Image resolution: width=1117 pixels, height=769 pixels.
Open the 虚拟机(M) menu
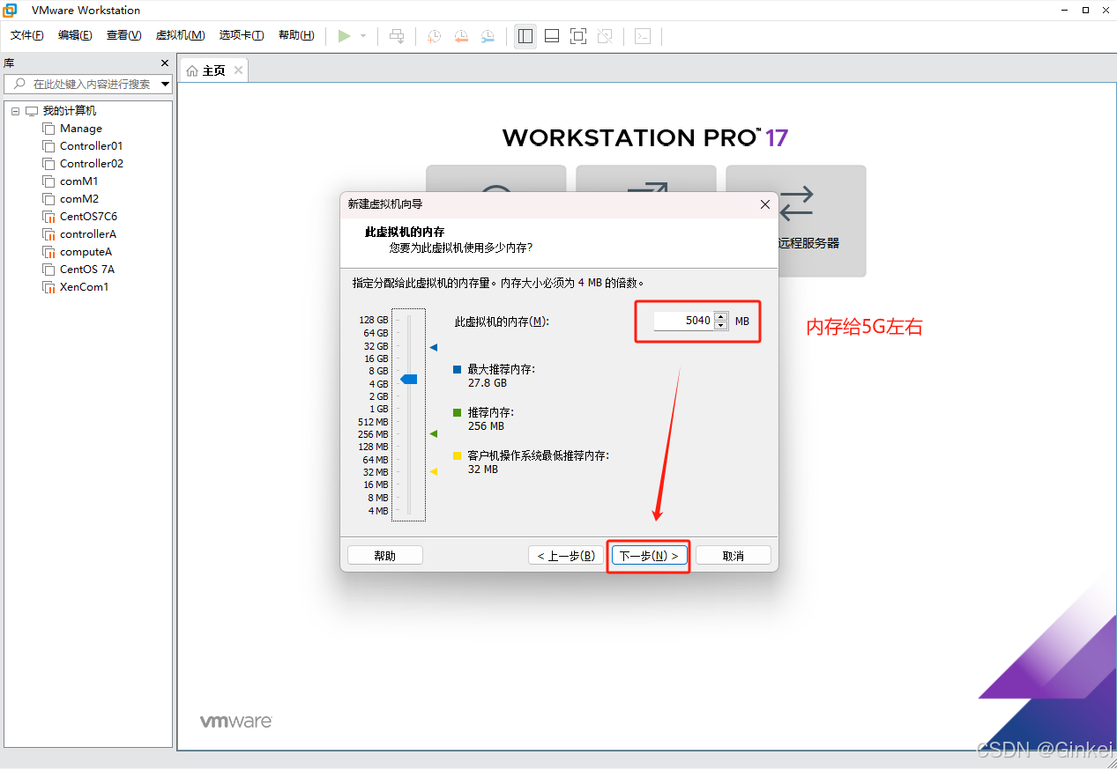pyautogui.click(x=180, y=35)
